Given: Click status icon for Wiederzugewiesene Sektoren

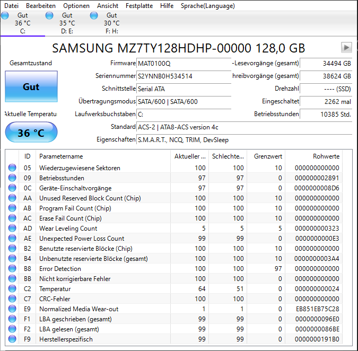Looking at the screenshot, I should point(12,168).
